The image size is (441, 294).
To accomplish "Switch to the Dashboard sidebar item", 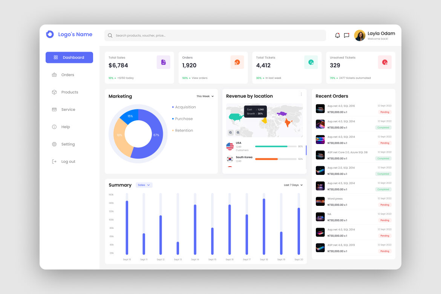I will pos(69,57).
